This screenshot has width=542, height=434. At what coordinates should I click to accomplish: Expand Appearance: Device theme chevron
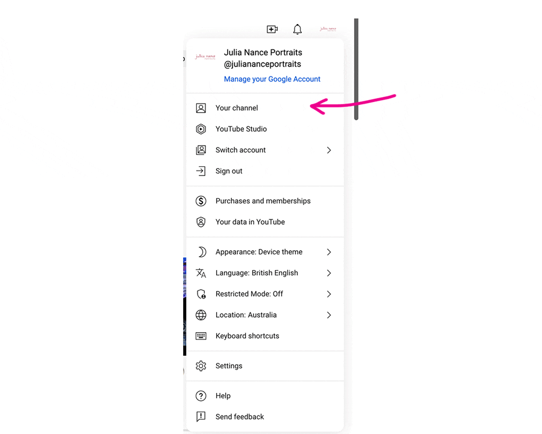[329, 252]
